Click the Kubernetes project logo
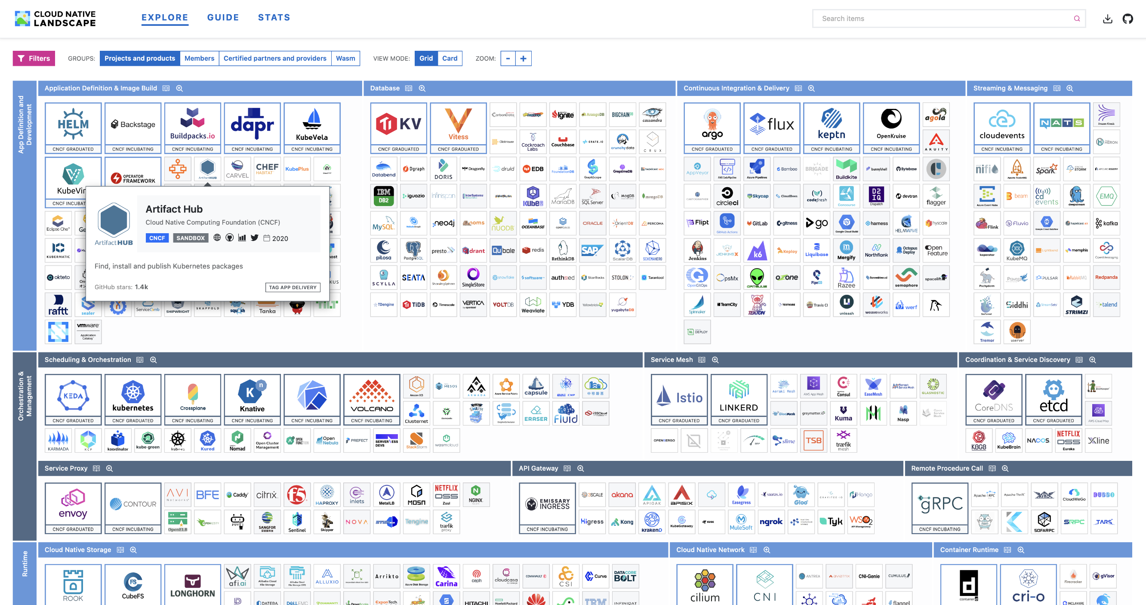The image size is (1146, 605). click(x=132, y=395)
